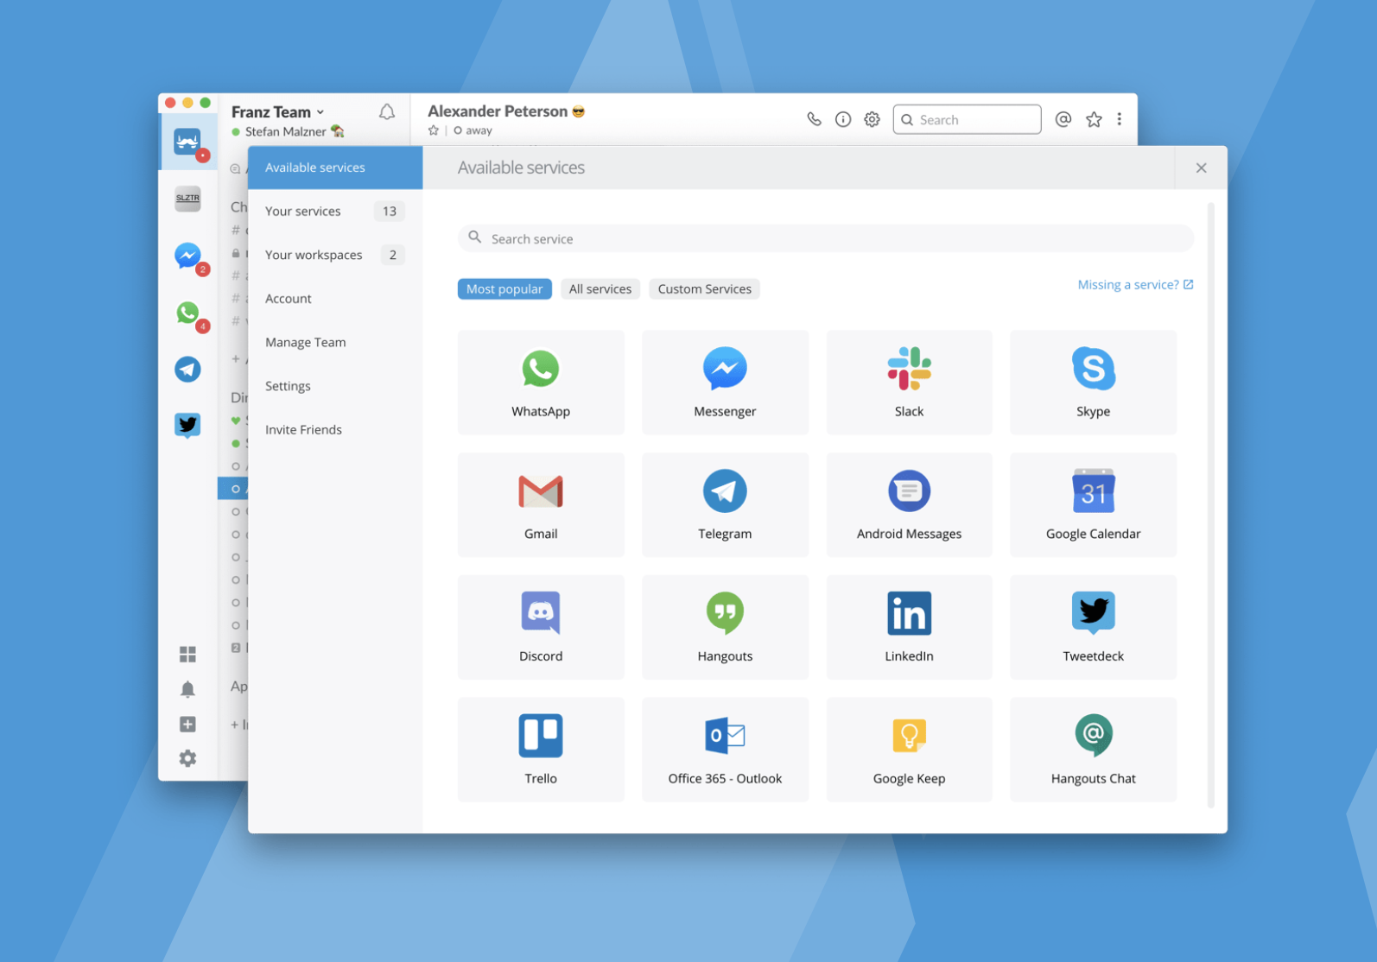The height and width of the screenshot is (962, 1377).
Task: Add the Messenger service
Action: pos(725,382)
